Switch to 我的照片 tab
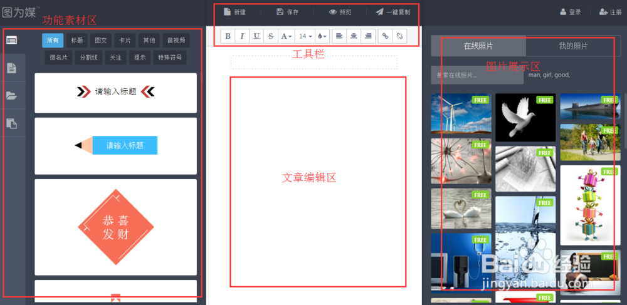627x305 pixels. tap(573, 46)
